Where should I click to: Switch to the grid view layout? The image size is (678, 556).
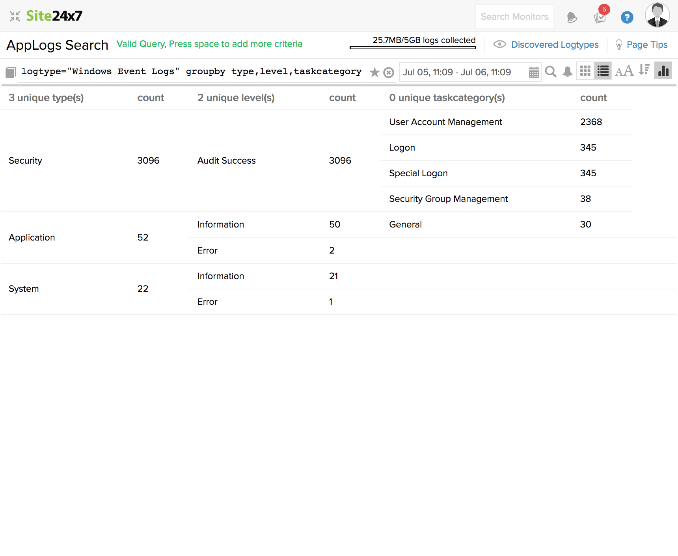[x=585, y=71]
